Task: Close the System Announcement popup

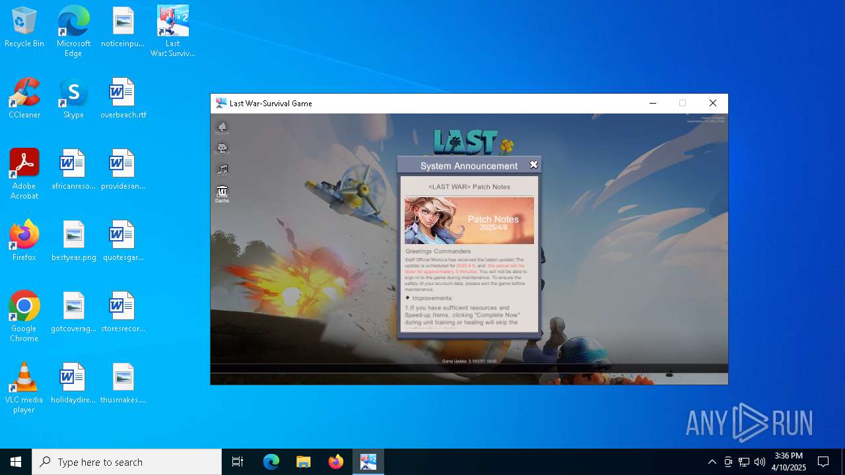Action: pyautogui.click(x=533, y=165)
